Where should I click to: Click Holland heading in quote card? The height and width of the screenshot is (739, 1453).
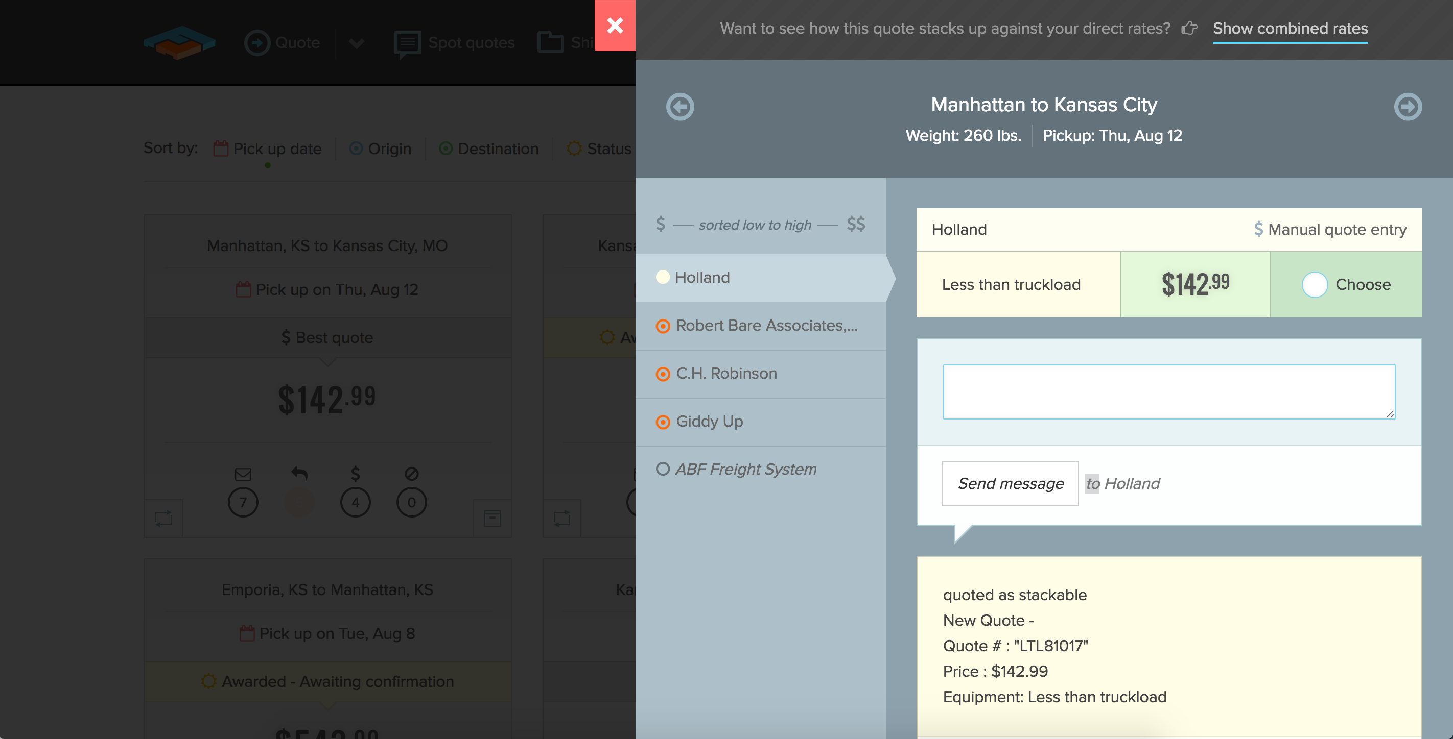coord(959,229)
